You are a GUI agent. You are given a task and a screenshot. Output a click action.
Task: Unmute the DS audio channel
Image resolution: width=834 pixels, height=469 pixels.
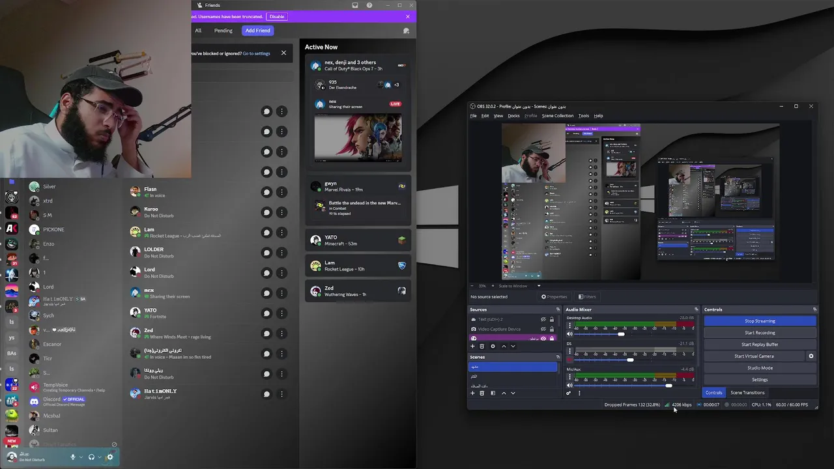click(x=569, y=360)
